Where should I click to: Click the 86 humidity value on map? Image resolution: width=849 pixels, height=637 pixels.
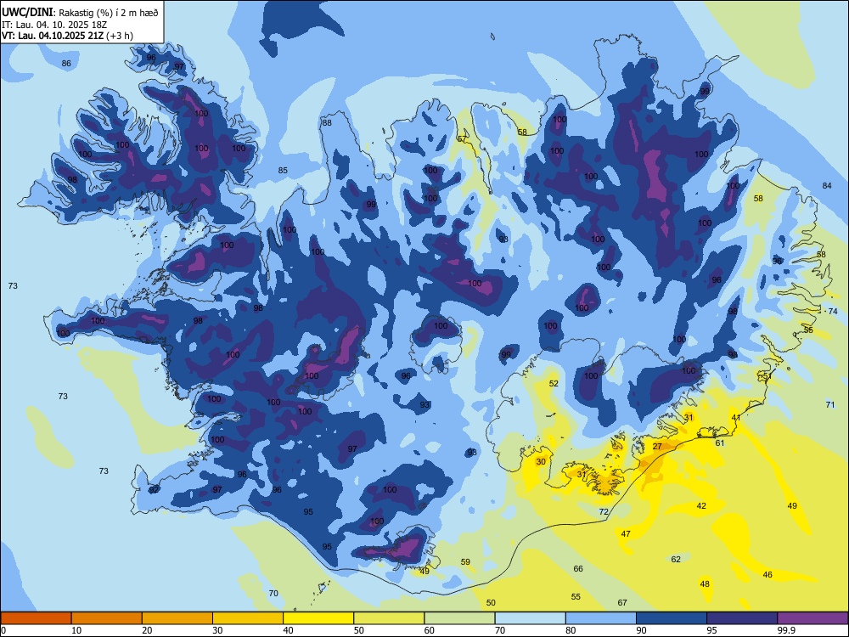pos(66,64)
